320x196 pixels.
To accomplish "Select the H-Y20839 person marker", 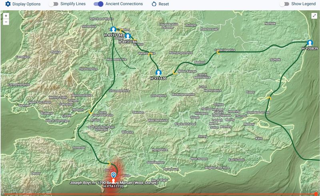I will click(310, 43).
